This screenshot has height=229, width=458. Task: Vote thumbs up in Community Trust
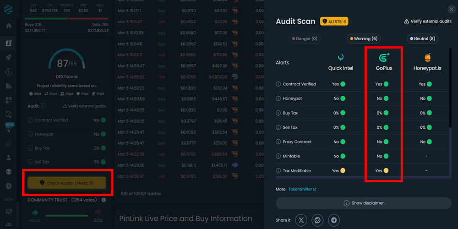pos(35,213)
